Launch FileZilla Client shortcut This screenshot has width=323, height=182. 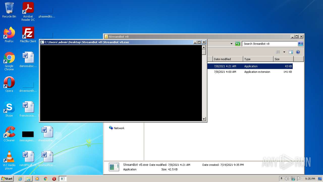coord(28,35)
